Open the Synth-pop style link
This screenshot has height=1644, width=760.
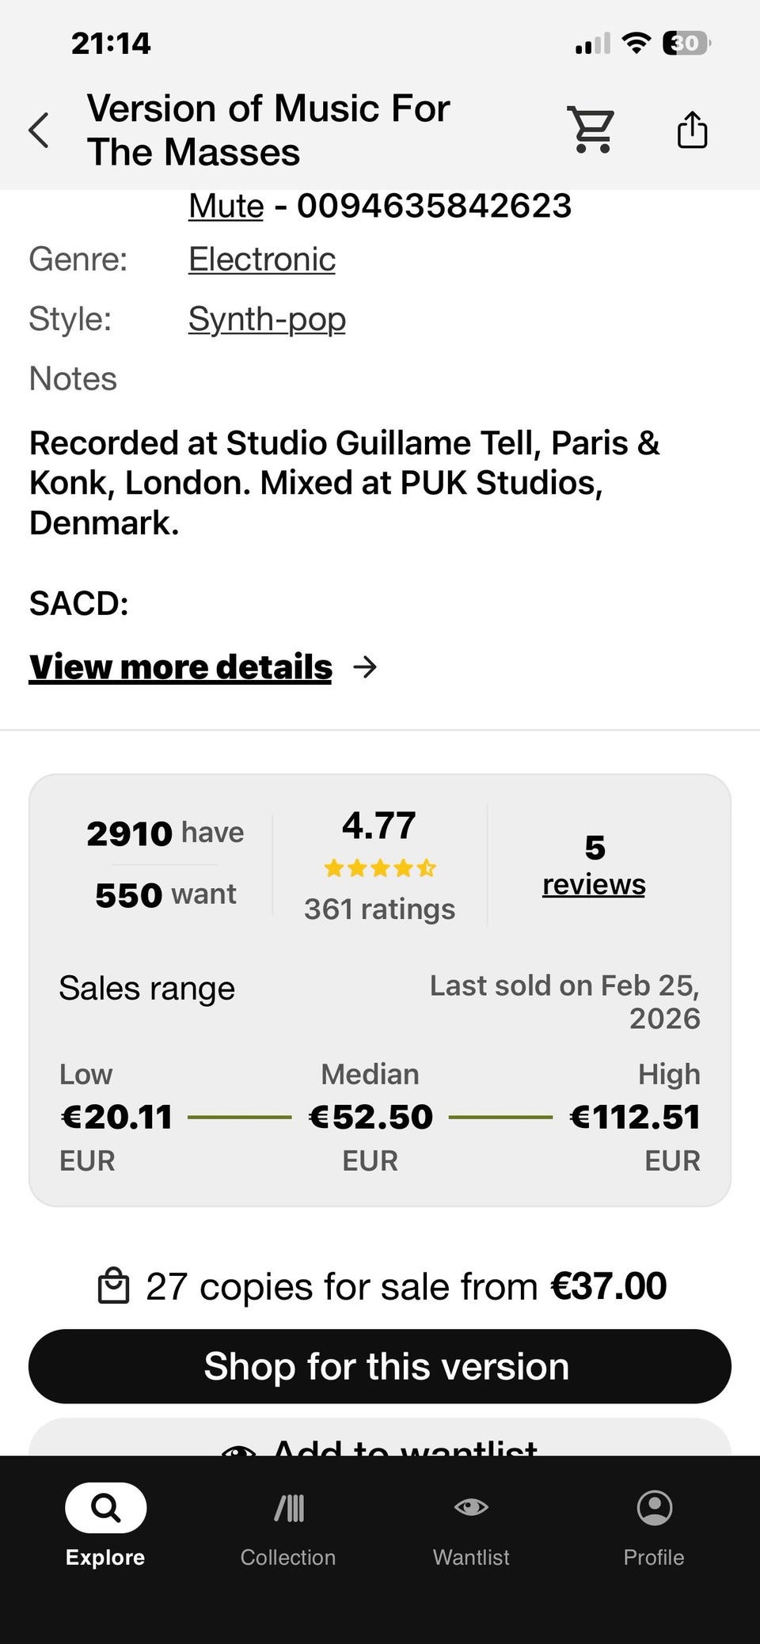267,319
